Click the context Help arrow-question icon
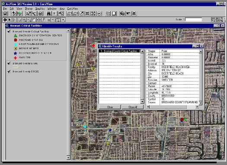The image size is (227, 165). (x=128, y=13)
